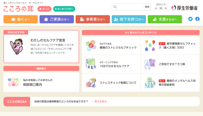Open ご存知ですか？うつ病 link
This screenshot has height=116, width=203.
(x=172, y=64)
